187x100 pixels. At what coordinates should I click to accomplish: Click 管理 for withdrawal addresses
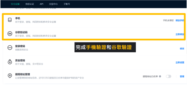182,76
